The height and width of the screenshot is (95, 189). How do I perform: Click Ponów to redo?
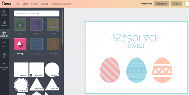[x=35, y=4]
